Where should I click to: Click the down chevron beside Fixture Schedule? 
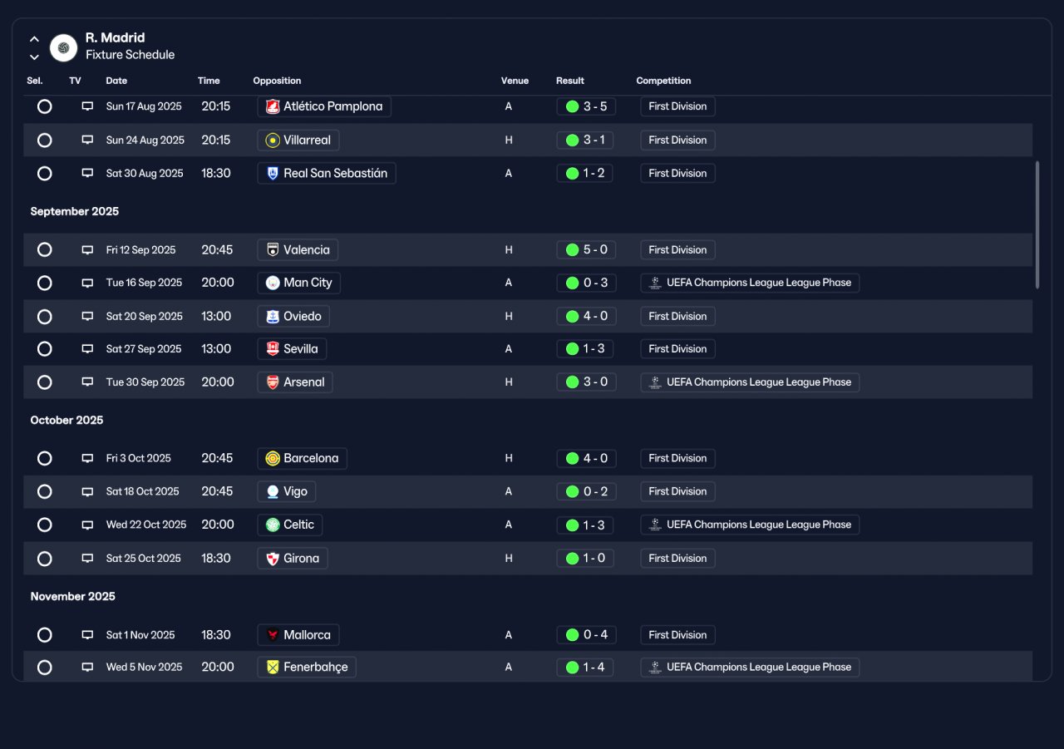(x=34, y=57)
